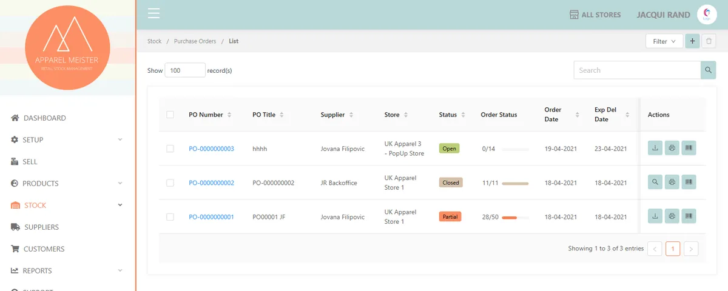Click the Customers cart icon

15,249
